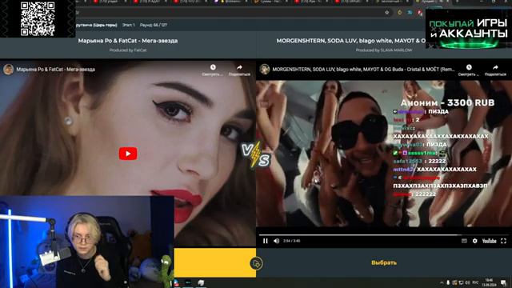512x288 pixels.
Task: Click the 'Царь горы' tournament title
Action: pos(96,25)
